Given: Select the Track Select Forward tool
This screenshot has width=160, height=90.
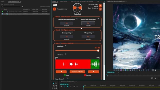Looking at the screenshot, I should [x=56, y=83].
